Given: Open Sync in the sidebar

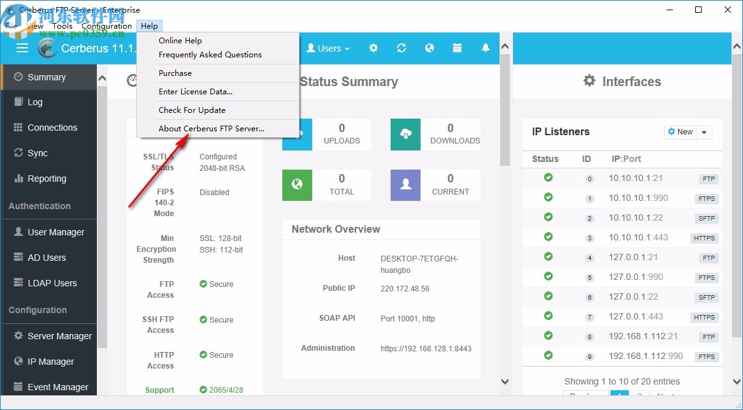Looking at the screenshot, I should click(x=49, y=153).
